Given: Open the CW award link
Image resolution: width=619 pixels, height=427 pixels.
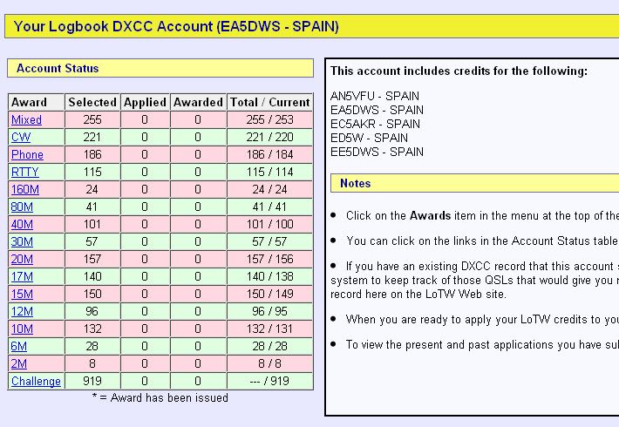Looking at the screenshot, I should (21, 137).
